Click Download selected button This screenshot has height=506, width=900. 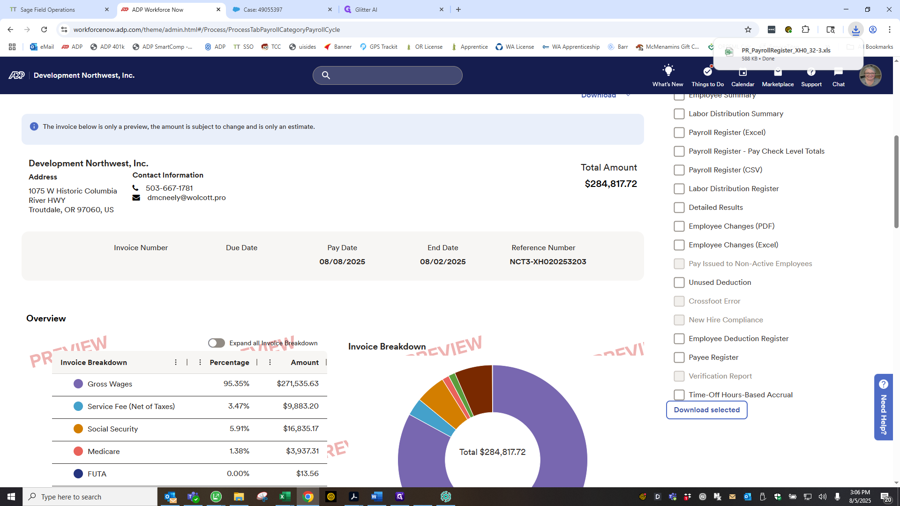pyautogui.click(x=706, y=410)
